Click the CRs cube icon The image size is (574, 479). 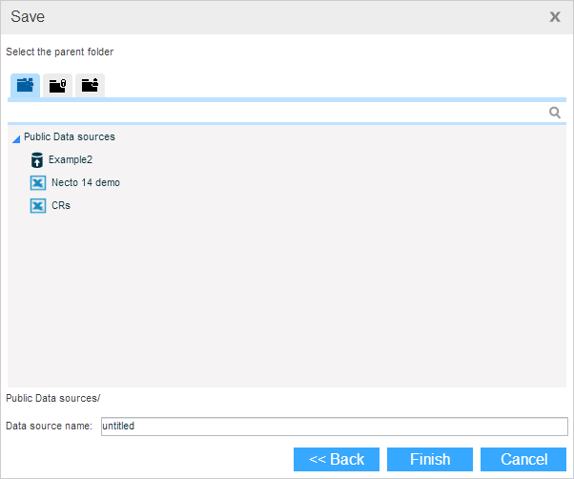pyautogui.click(x=38, y=205)
